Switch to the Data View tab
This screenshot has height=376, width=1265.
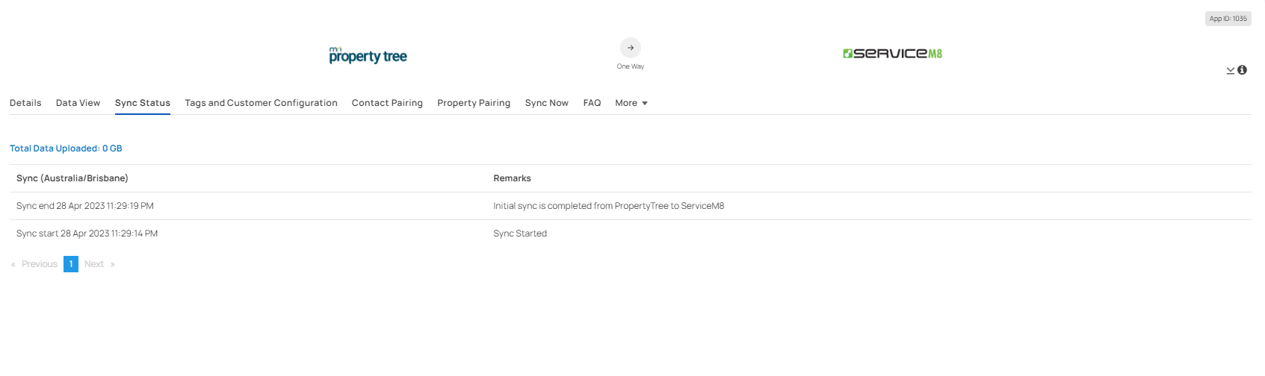pos(78,103)
